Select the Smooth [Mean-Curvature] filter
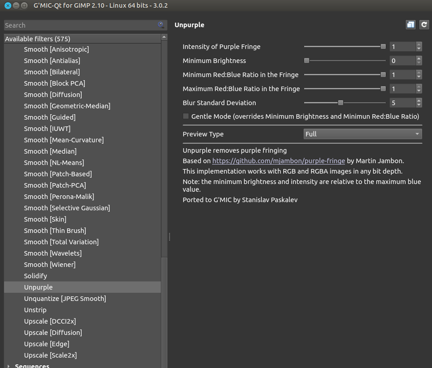 click(83, 140)
